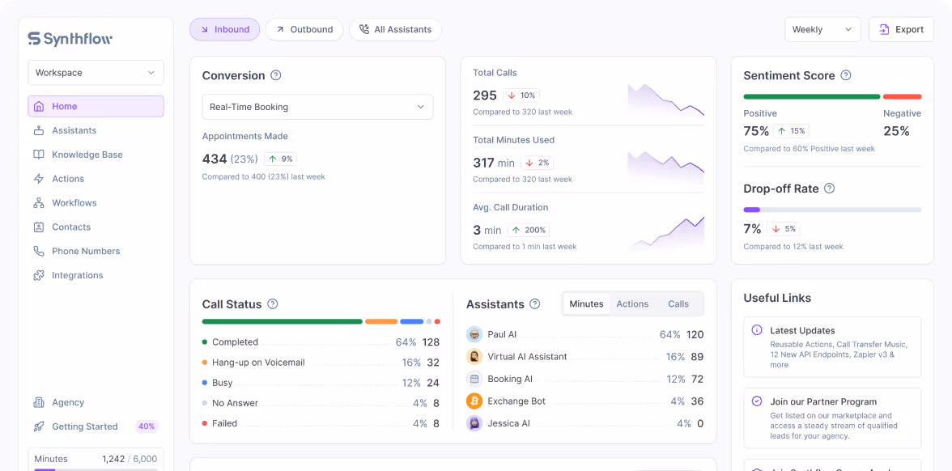Click the Booking AI calendar icon
This screenshot has width=952, height=471.
coord(474,379)
